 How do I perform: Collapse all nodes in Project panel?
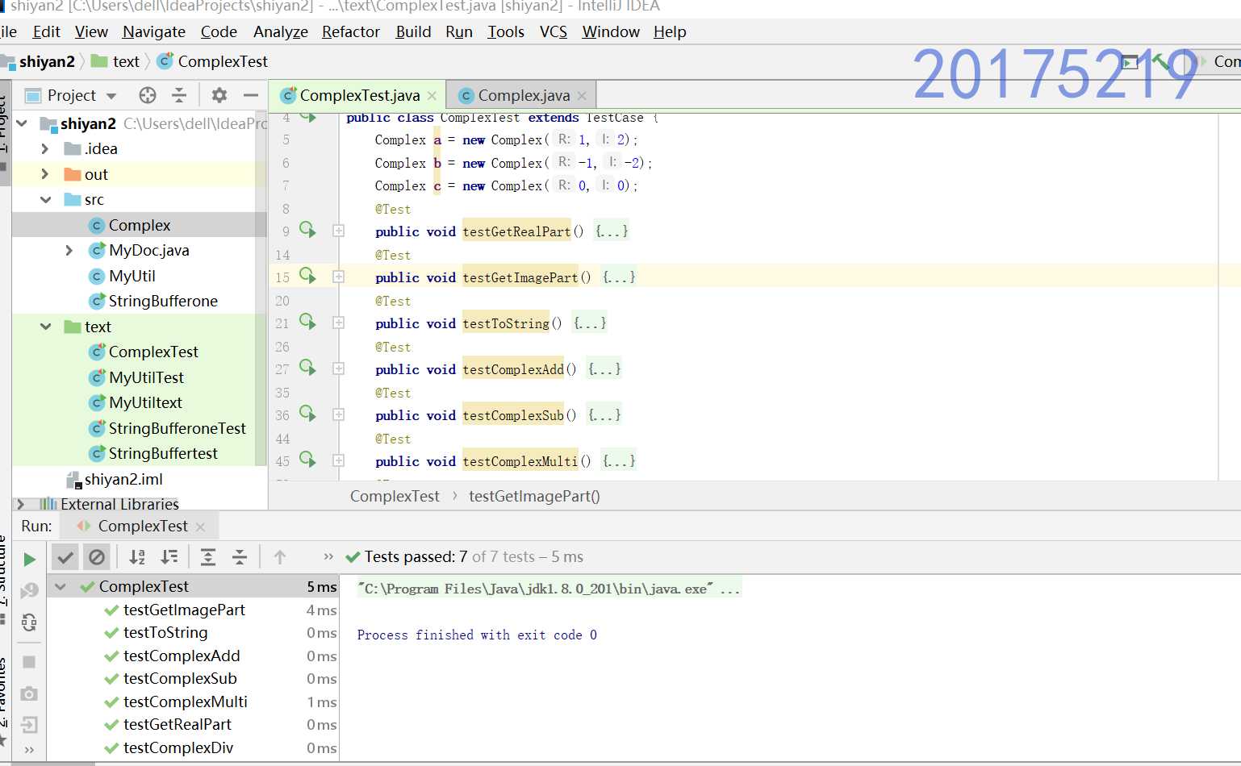(x=179, y=95)
